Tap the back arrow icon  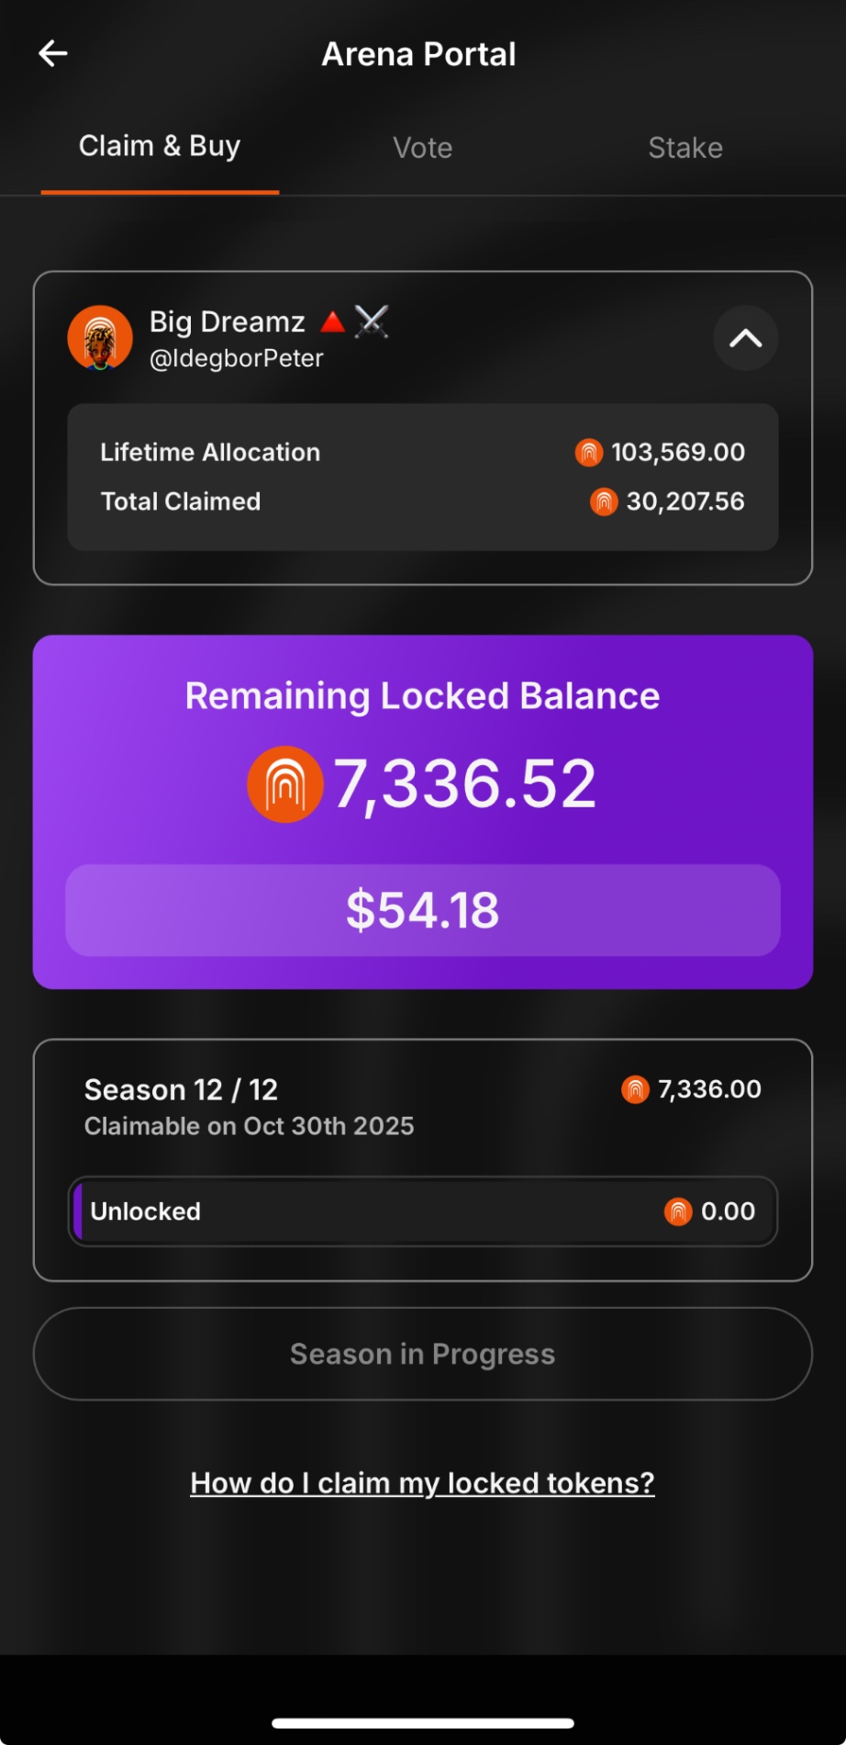click(53, 54)
